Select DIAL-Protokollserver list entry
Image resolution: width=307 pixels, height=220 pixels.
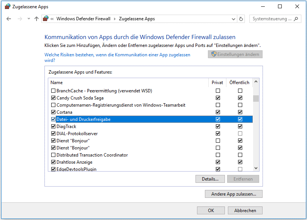(x=151, y=134)
